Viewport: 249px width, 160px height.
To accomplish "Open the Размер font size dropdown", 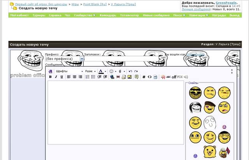I will (90, 71).
